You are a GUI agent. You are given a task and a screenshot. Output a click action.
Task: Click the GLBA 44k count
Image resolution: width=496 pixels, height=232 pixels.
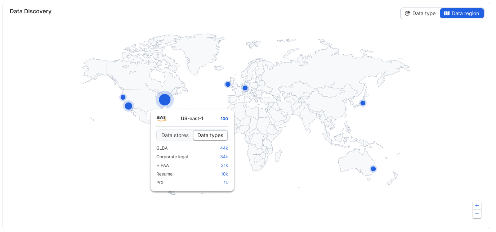(224, 148)
